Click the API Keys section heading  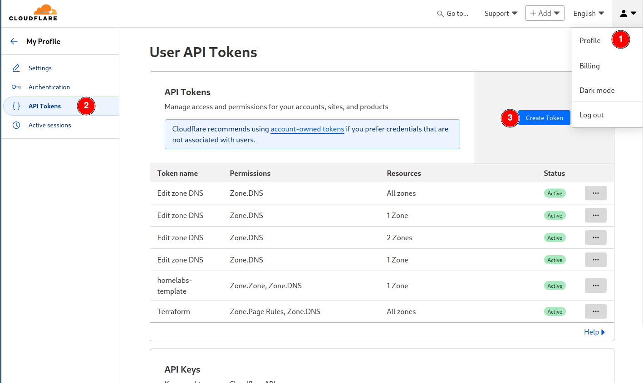tap(182, 369)
